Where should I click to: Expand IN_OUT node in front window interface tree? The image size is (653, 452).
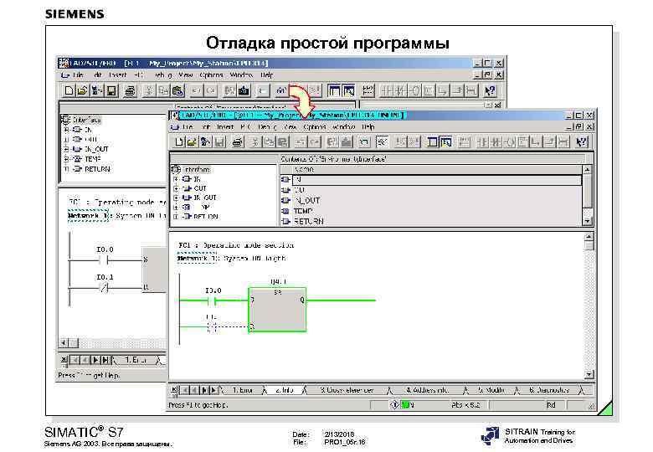pyautogui.click(x=176, y=198)
